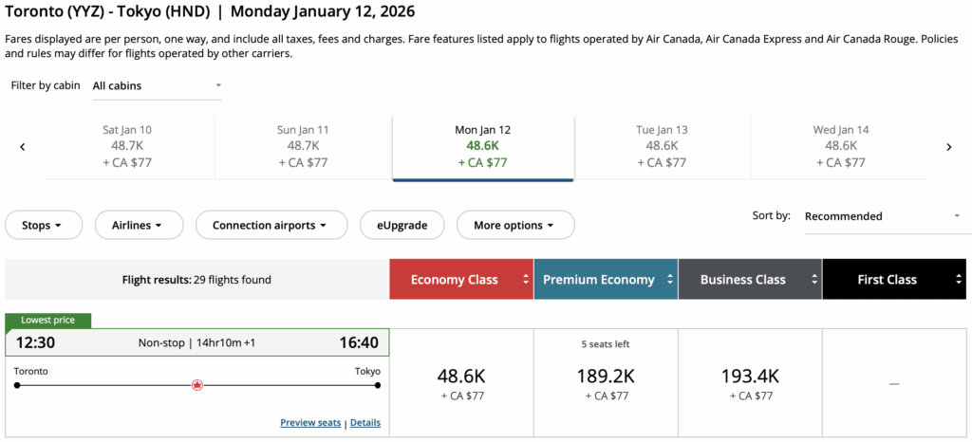Click previous dates left arrow

22,147
